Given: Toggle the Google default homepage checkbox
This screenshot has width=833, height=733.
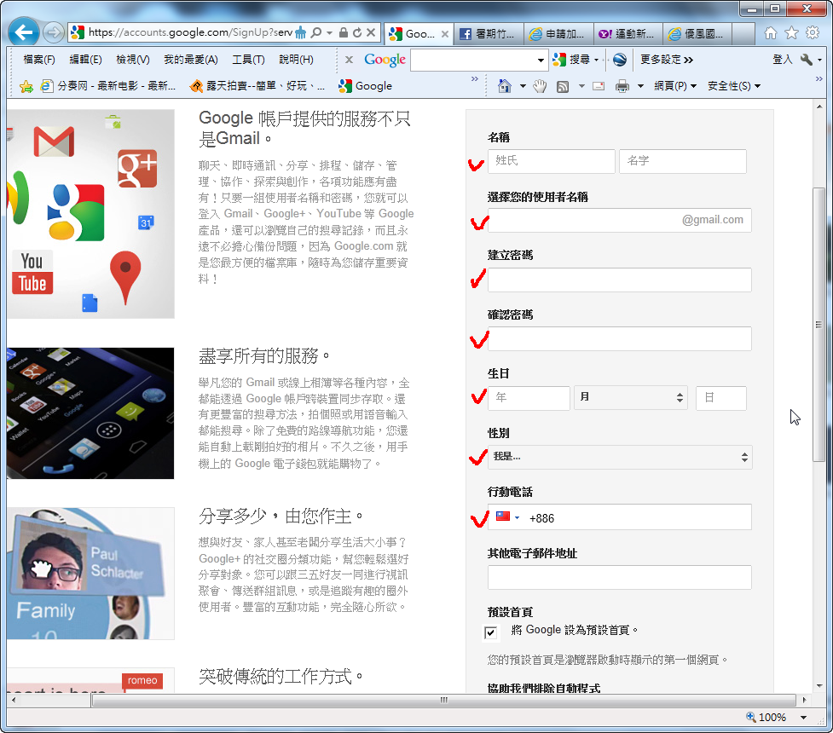Looking at the screenshot, I should pos(490,632).
